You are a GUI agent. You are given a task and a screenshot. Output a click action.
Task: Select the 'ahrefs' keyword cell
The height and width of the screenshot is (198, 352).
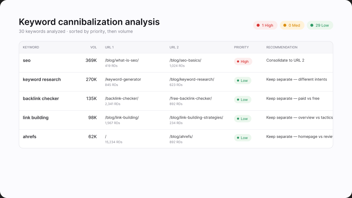30,137
